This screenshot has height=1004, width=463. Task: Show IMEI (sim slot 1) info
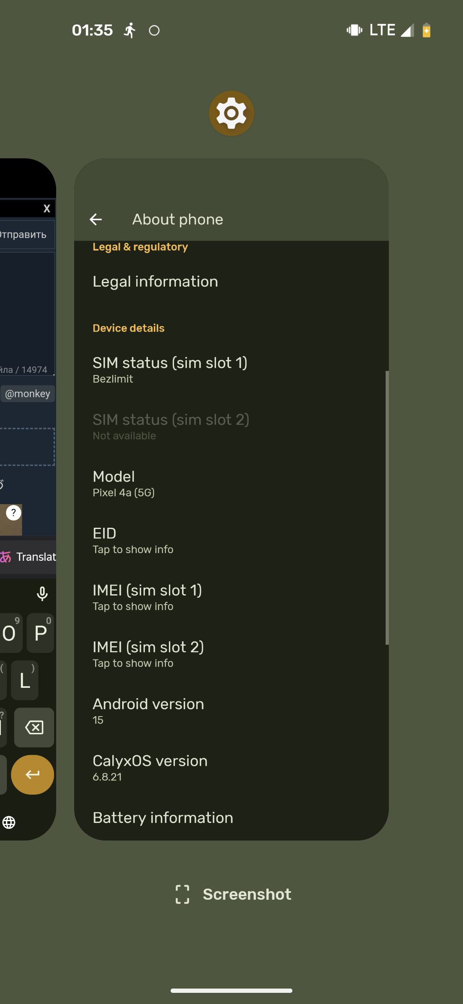click(231, 597)
